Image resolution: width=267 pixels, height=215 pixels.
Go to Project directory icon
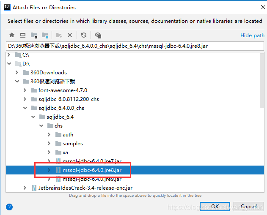pyautogui.click(x=34, y=35)
